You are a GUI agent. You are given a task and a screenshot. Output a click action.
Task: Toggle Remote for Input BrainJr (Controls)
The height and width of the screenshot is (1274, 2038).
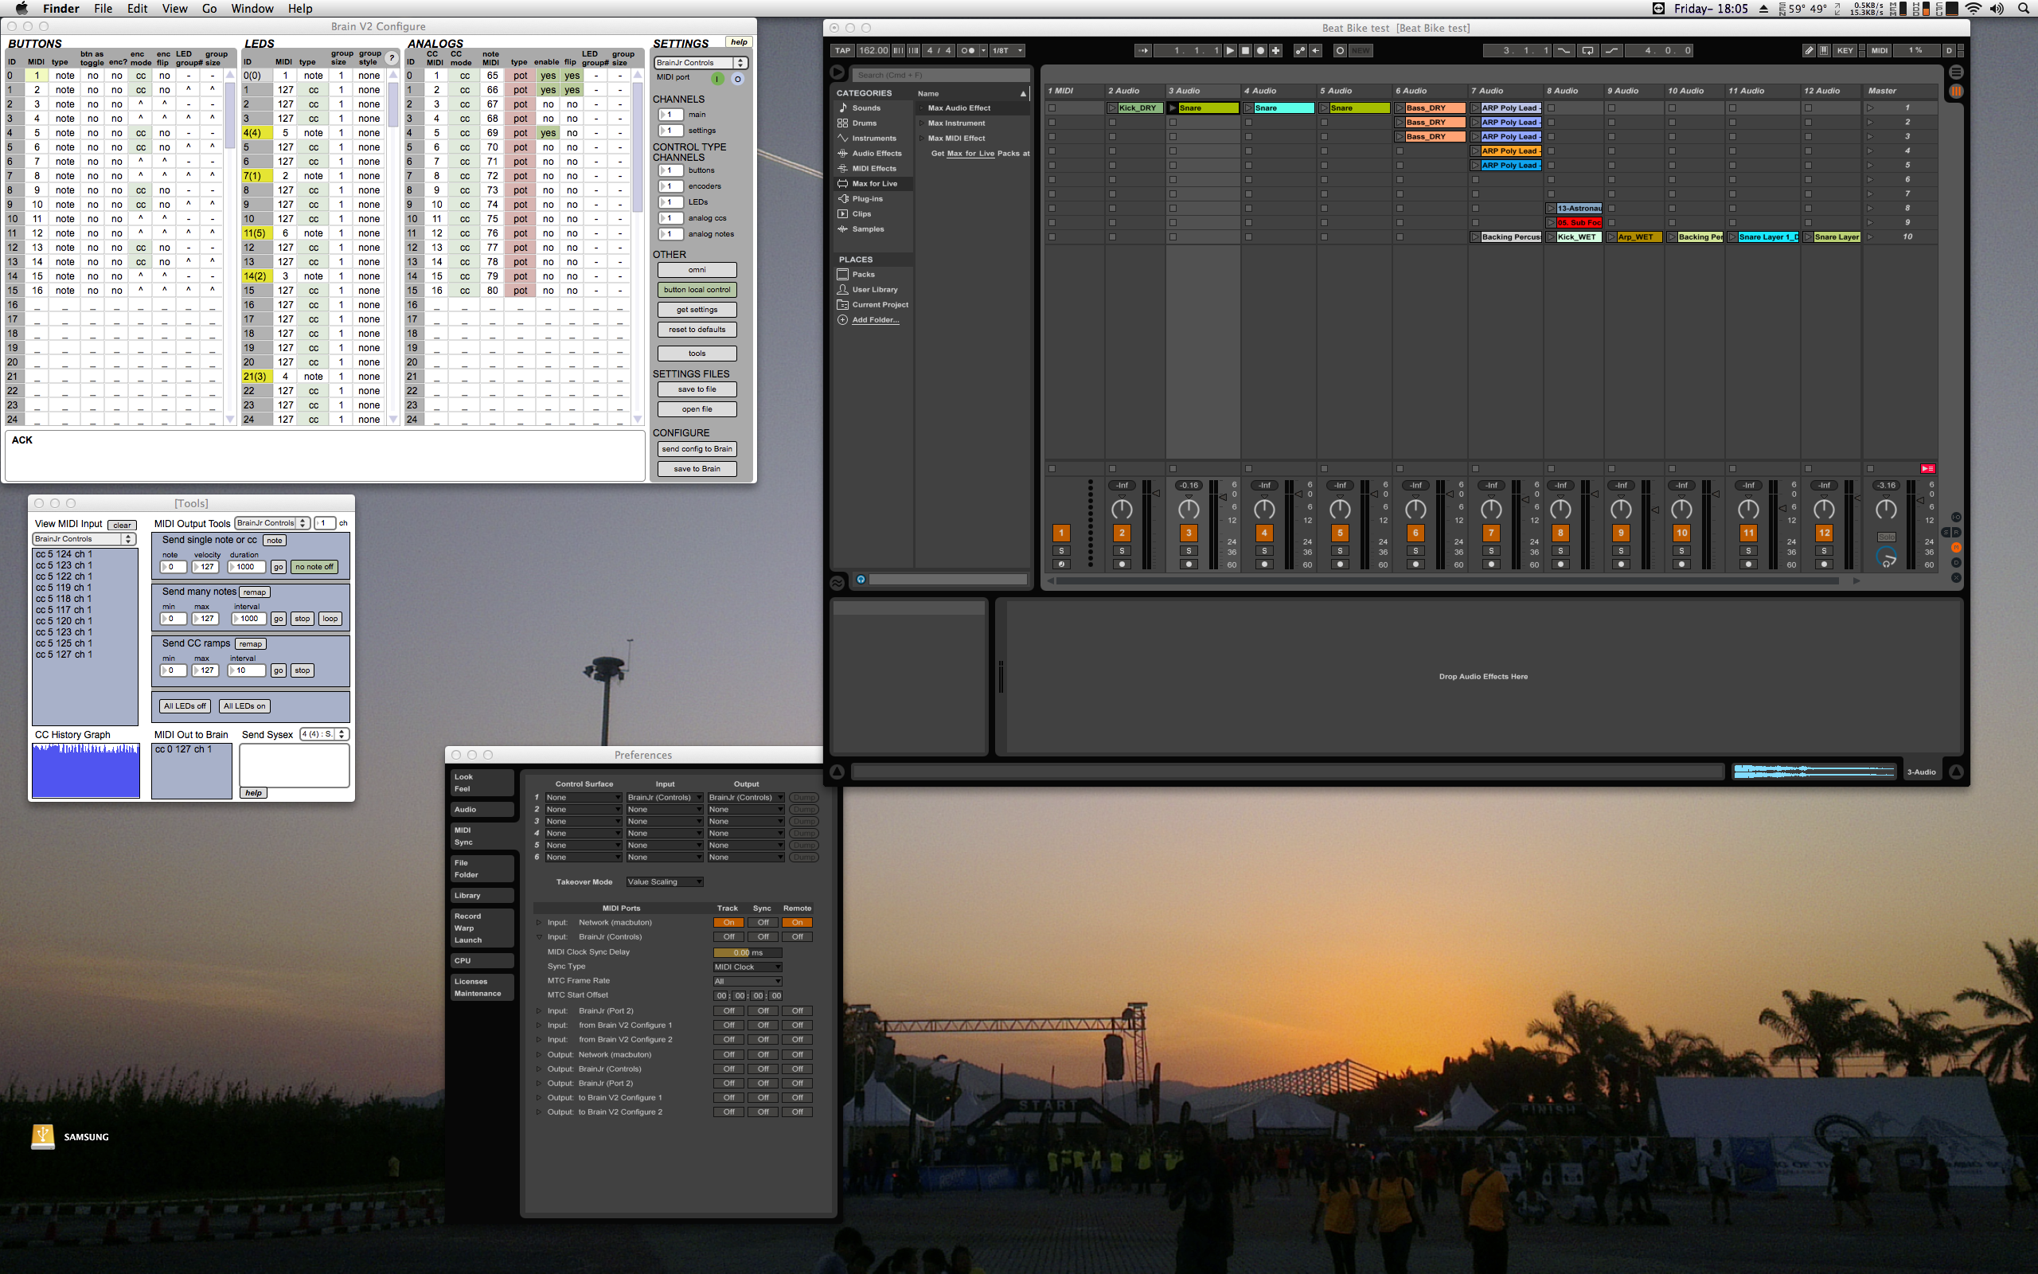click(x=797, y=937)
